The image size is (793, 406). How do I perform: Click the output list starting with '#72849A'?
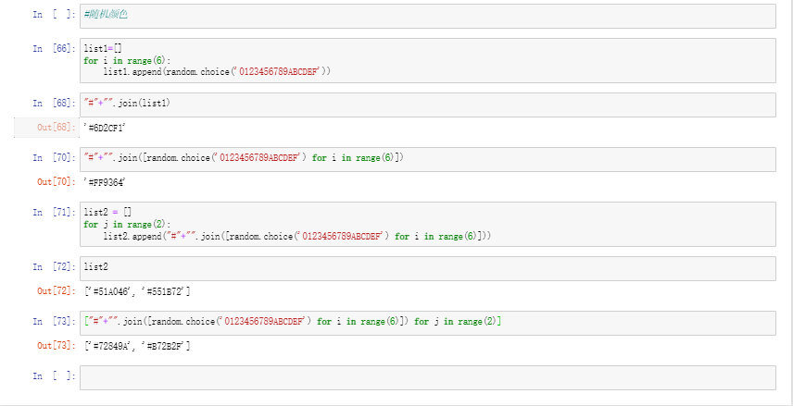(137, 346)
